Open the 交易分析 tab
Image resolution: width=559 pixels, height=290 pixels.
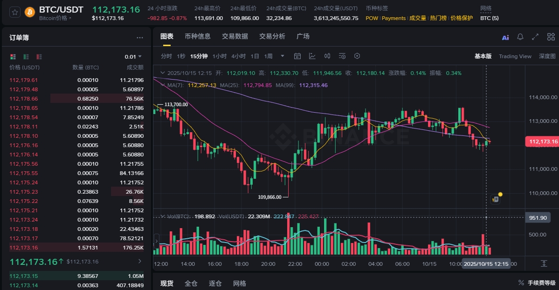272,36
